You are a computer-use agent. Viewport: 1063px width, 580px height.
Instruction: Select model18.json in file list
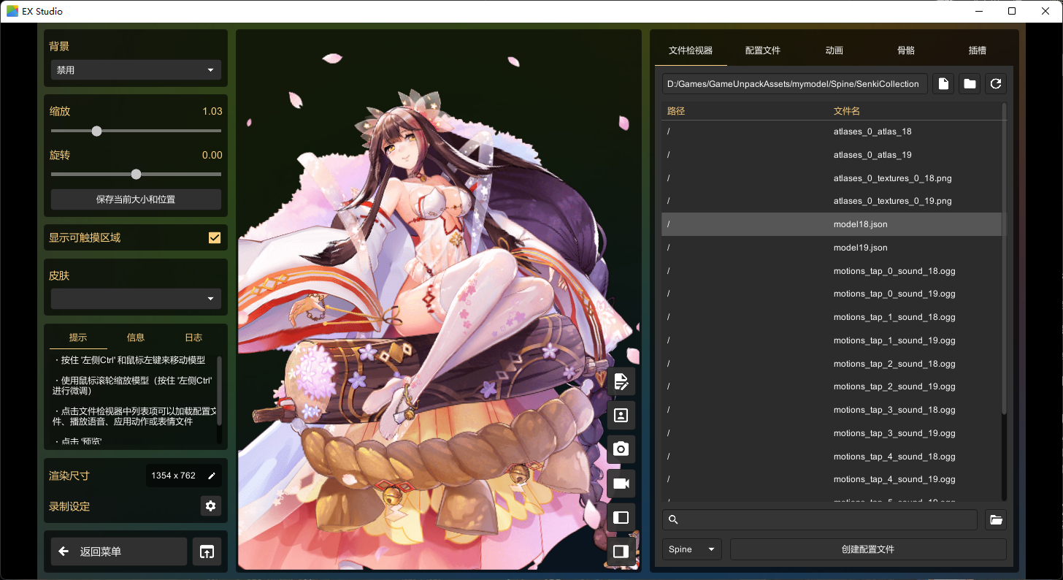click(x=832, y=224)
